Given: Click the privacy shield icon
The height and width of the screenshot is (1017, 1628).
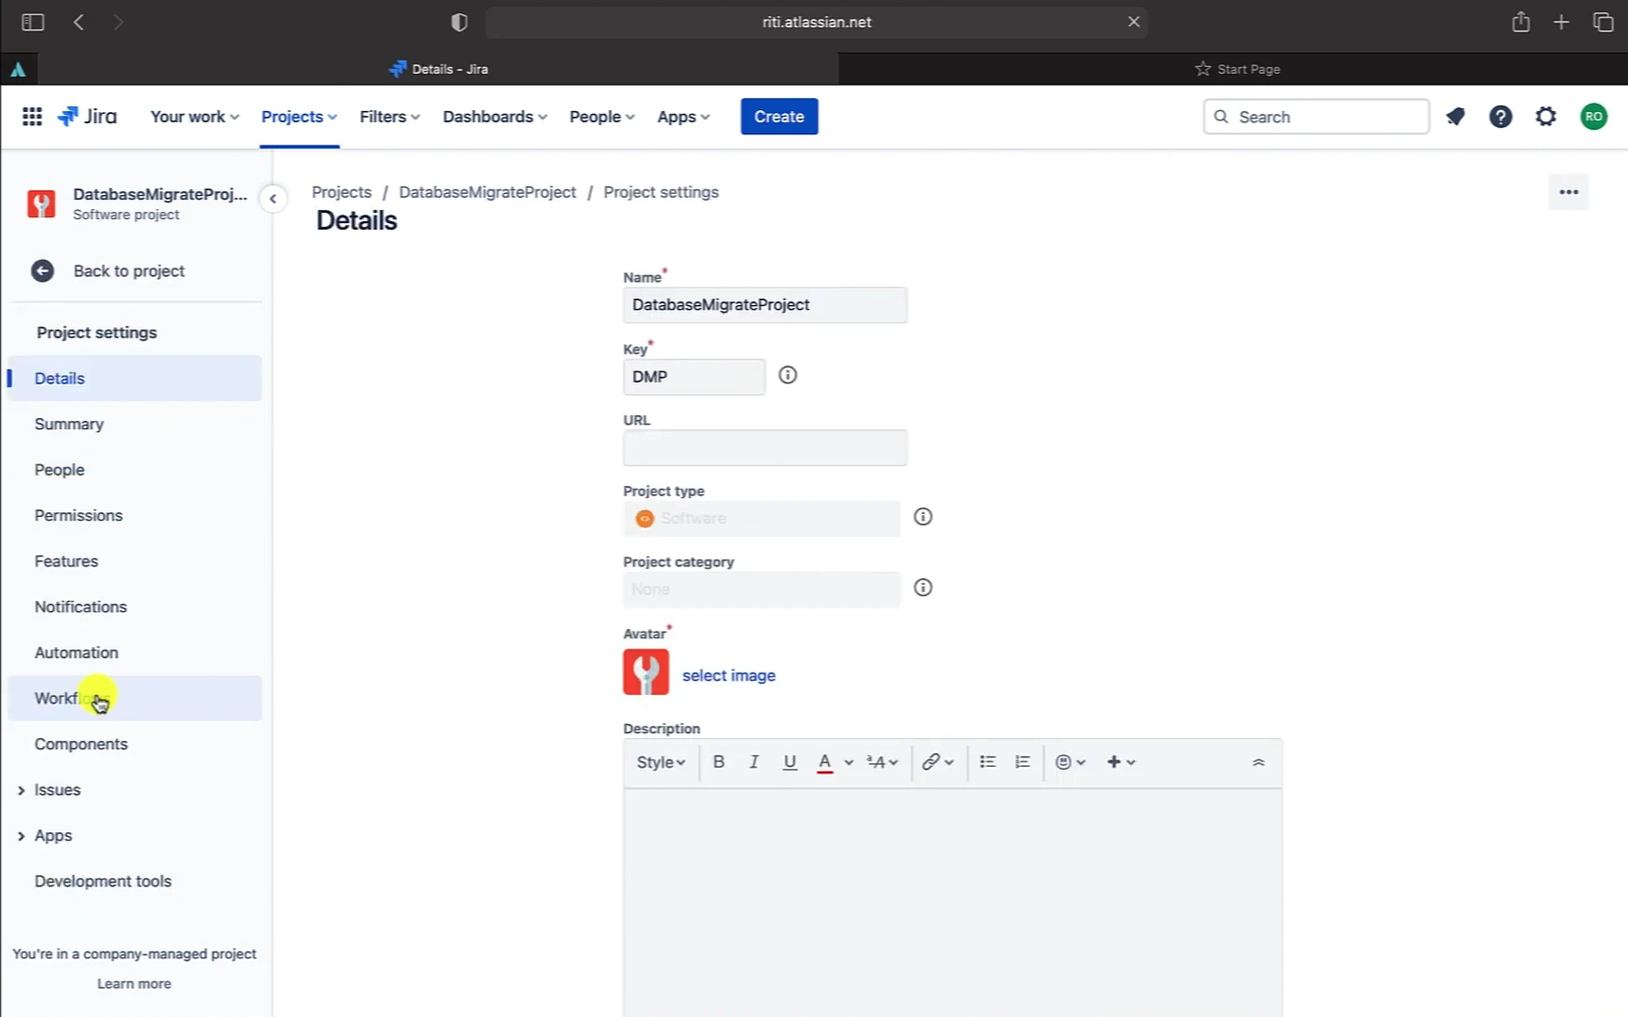Looking at the screenshot, I should coord(459,22).
